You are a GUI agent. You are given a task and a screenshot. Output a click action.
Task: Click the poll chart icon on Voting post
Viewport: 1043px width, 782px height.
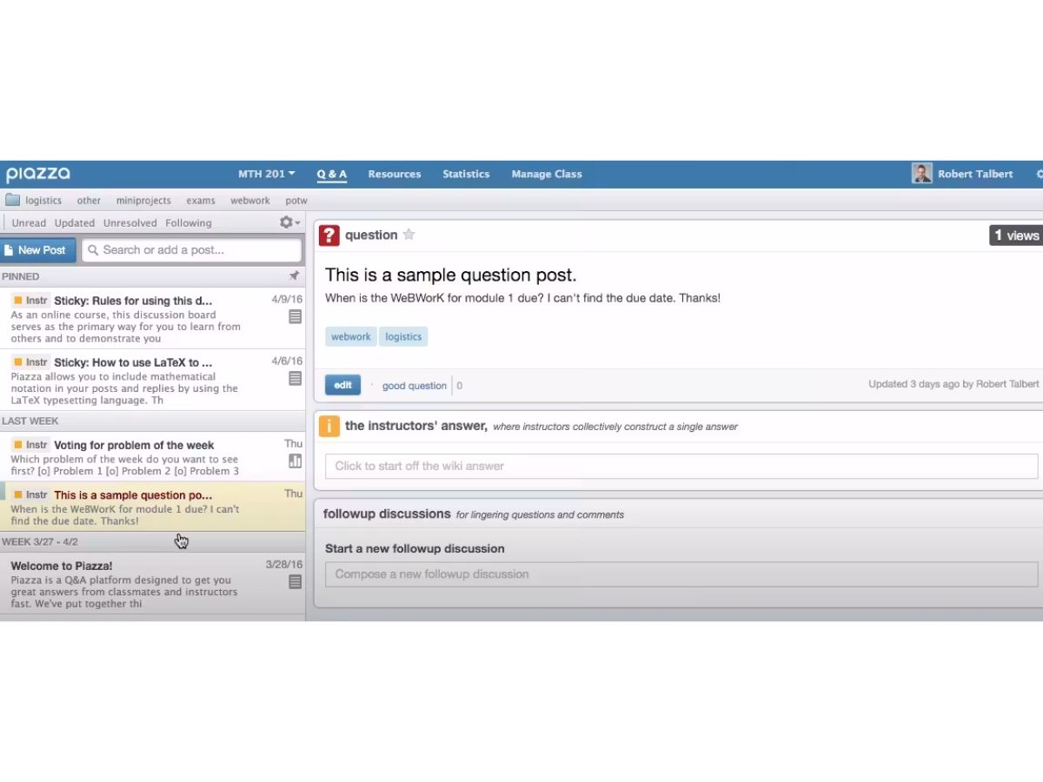pyautogui.click(x=296, y=461)
